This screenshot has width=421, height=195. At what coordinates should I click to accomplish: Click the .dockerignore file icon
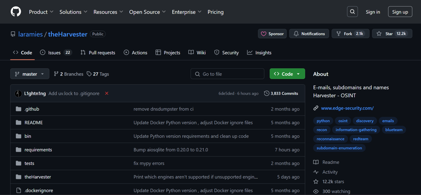point(18,190)
